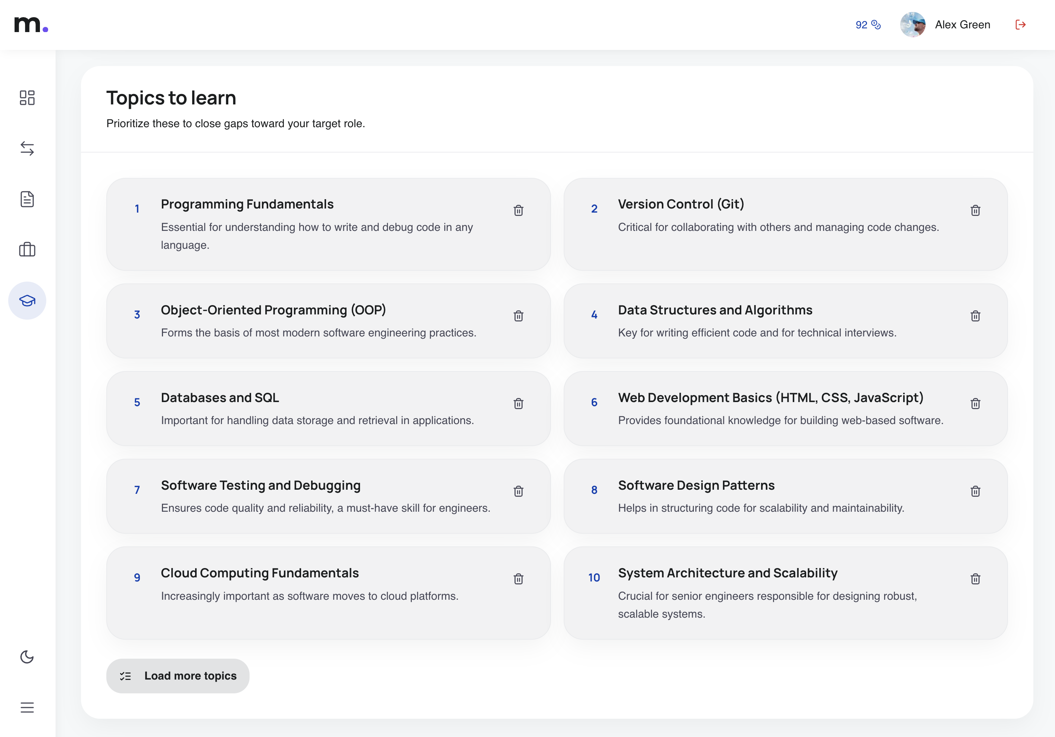Screen dimensions: 1055x737
Task: Toggle dark mode with the moon icon
Action: 27,656
